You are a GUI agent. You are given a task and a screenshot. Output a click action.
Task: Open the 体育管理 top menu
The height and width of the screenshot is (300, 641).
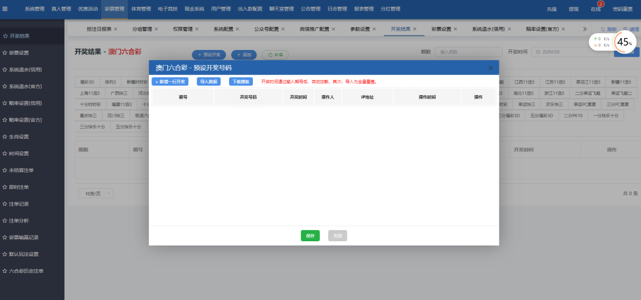tap(141, 9)
